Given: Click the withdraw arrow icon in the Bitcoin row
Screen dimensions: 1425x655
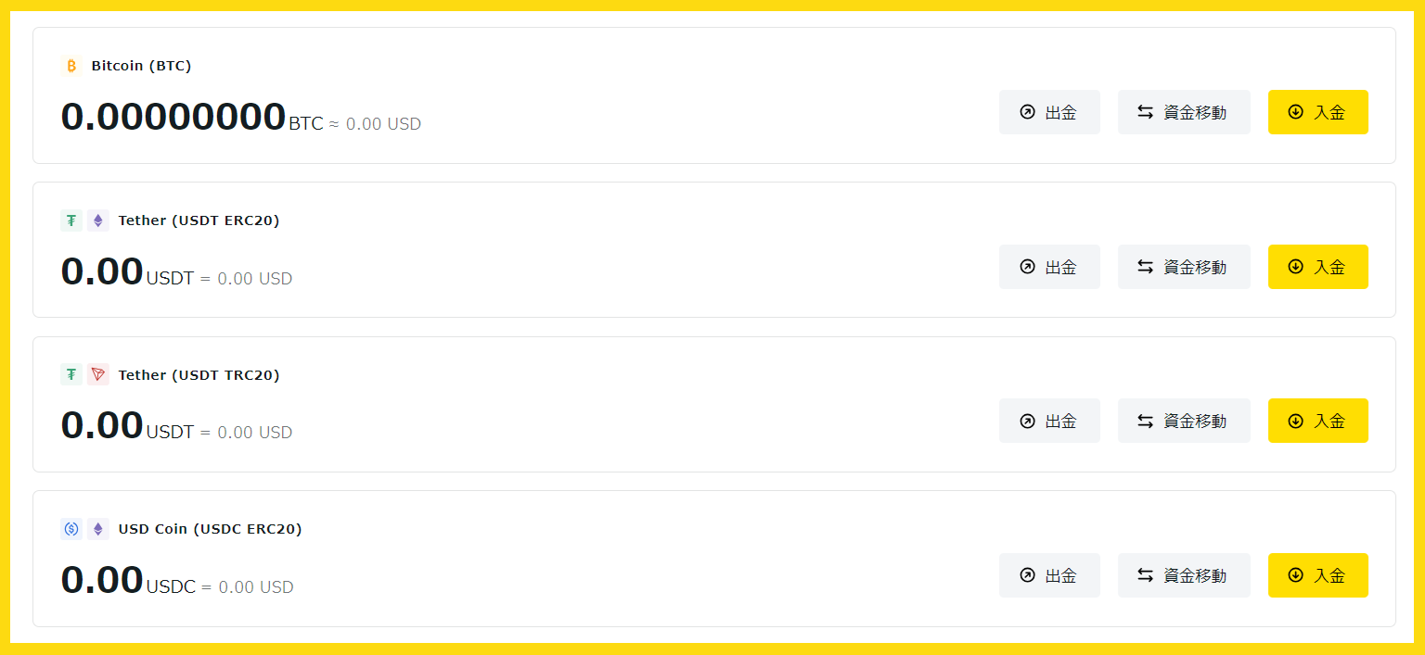Looking at the screenshot, I should click(x=1027, y=112).
